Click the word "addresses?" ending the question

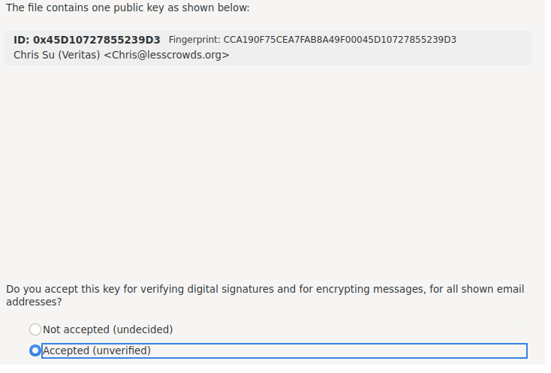tap(32, 302)
